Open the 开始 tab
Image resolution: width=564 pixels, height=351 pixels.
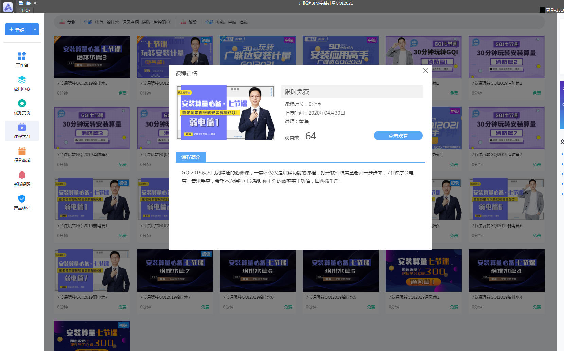(x=25, y=10)
